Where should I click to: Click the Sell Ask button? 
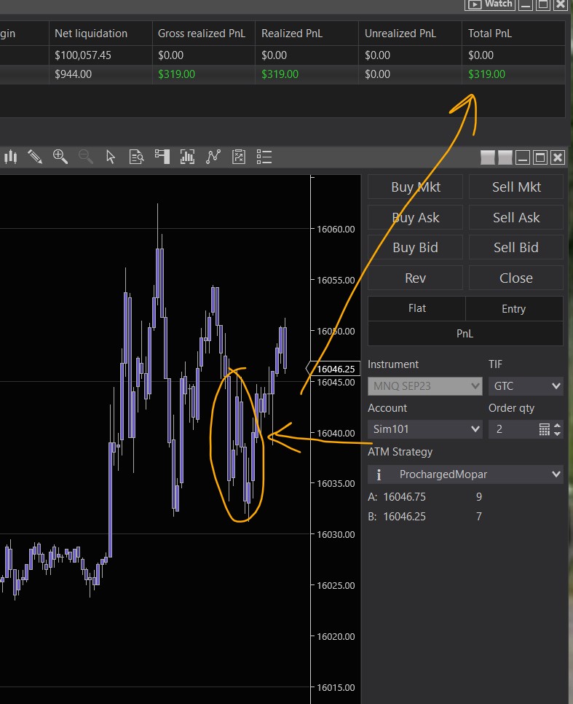(x=516, y=217)
